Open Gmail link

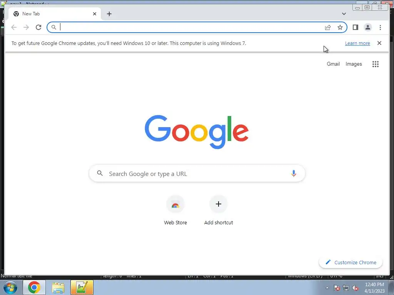pos(333,64)
